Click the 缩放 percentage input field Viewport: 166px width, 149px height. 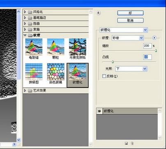point(148,46)
